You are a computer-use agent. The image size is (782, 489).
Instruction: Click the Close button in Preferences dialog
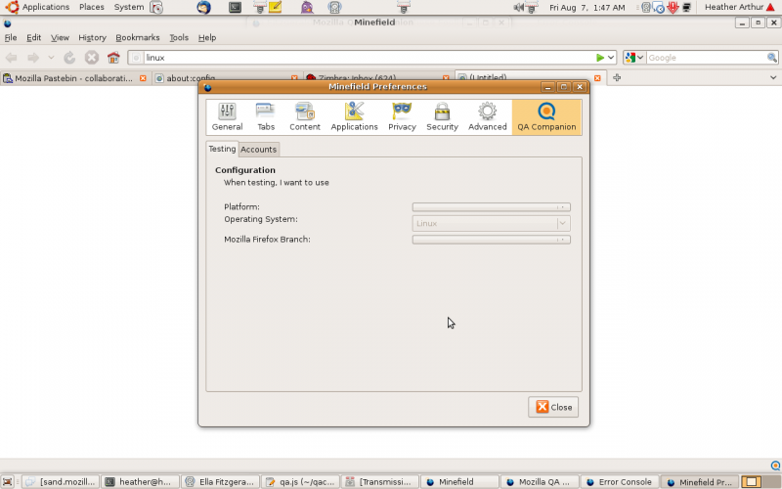[553, 407]
